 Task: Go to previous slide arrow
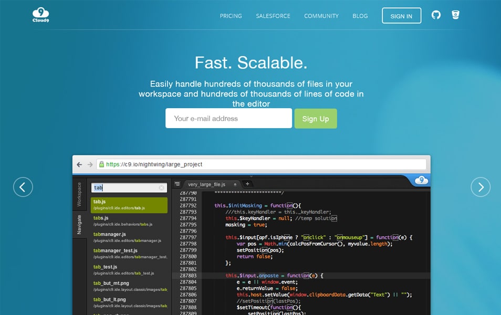[x=23, y=187]
